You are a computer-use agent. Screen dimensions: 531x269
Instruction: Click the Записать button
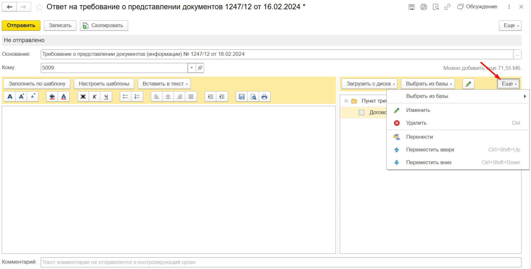click(x=60, y=25)
